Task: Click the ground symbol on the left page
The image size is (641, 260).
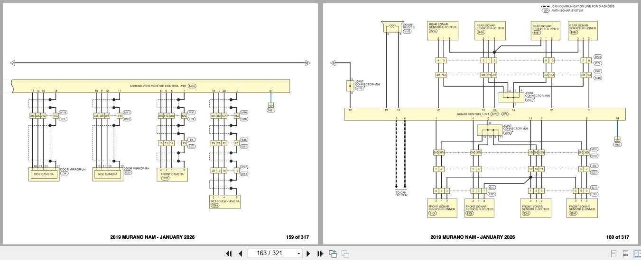Action: pyautogui.click(x=271, y=105)
